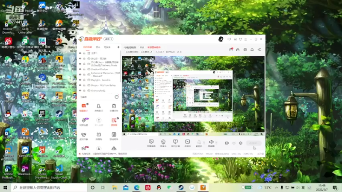Open the bear-face virtual avatar tool
This screenshot has height=192, width=342.
point(84,136)
